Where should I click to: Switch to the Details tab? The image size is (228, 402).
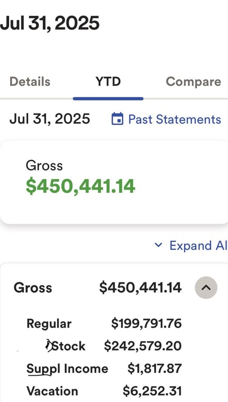[x=30, y=81]
